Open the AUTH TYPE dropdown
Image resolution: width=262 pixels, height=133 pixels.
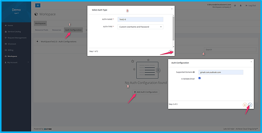[x=140, y=27]
